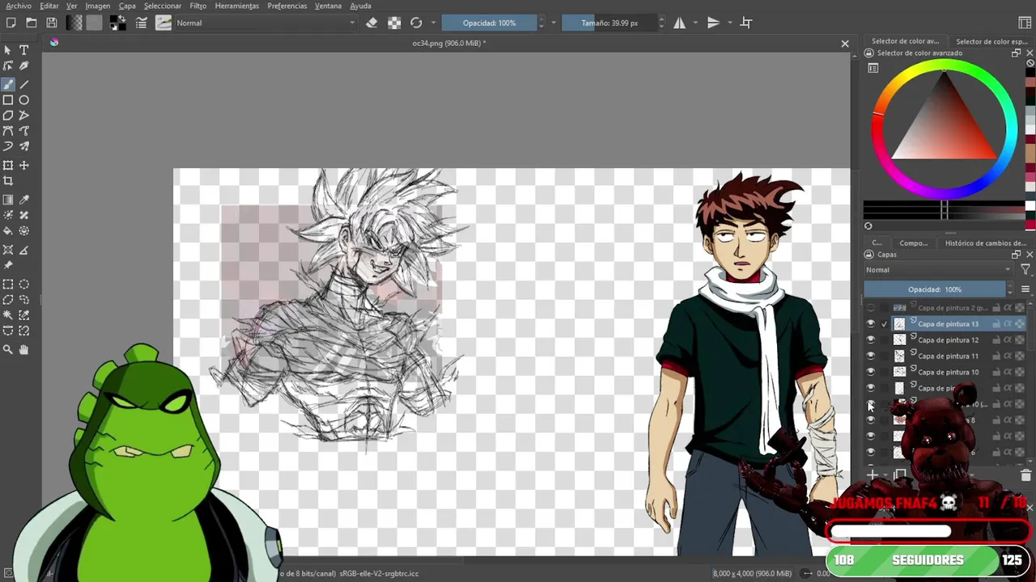Image resolution: width=1036 pixels, height=582 pixels.
Task: Save the document via toolbar icon
Action: [52, 23]
